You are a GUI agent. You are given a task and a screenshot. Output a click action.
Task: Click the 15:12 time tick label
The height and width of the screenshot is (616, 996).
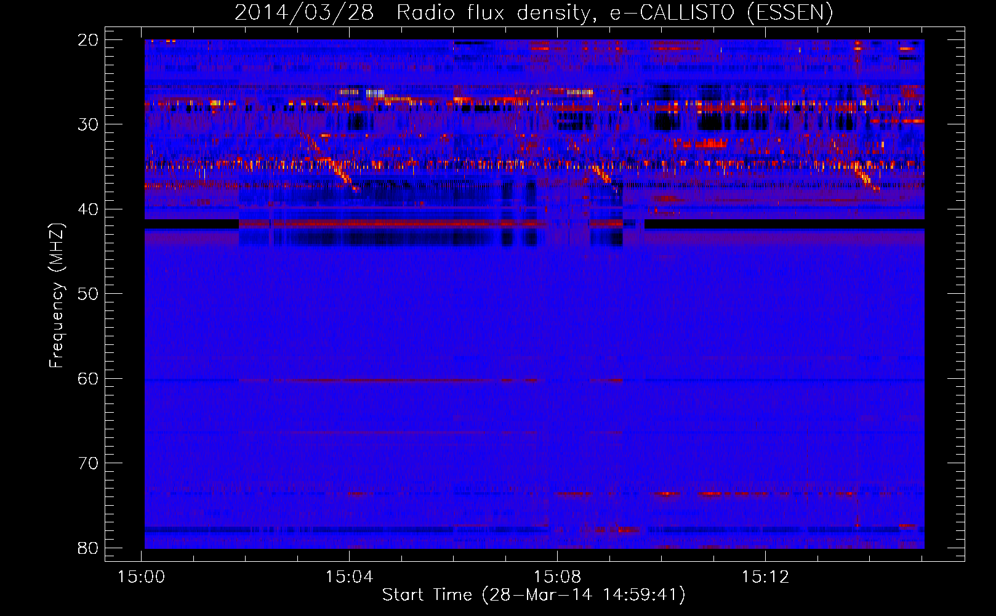pos(765,577)
